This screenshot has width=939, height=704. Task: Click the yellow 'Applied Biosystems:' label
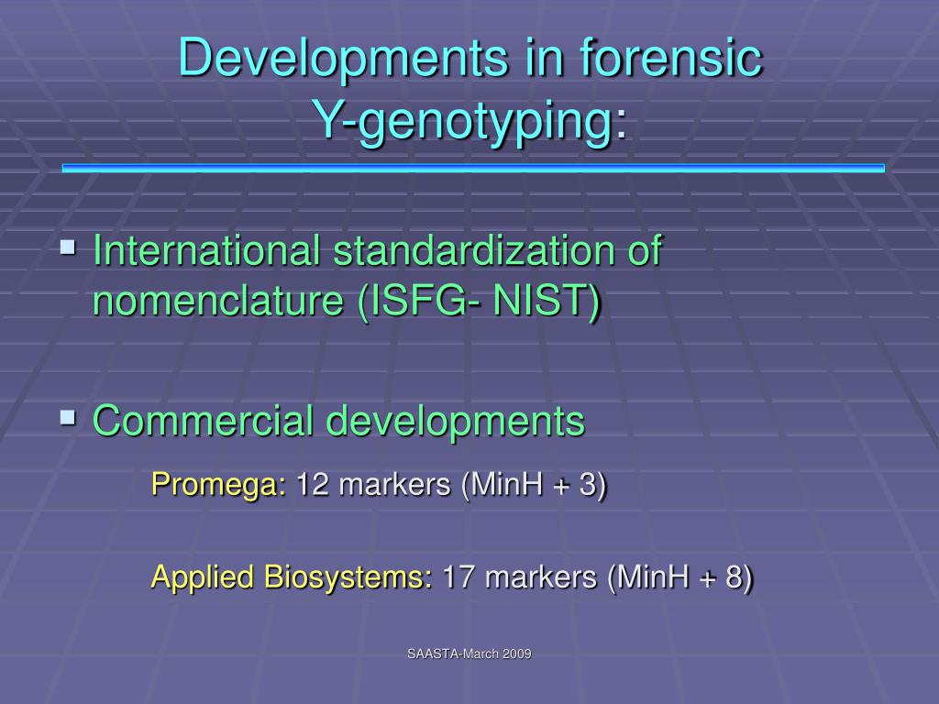click(x=292, y=578)
